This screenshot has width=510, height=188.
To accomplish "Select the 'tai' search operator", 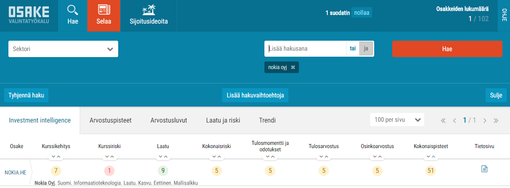I will [x=353, y=49].
